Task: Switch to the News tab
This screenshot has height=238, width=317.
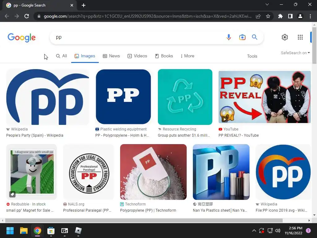Action: [111, 56]
